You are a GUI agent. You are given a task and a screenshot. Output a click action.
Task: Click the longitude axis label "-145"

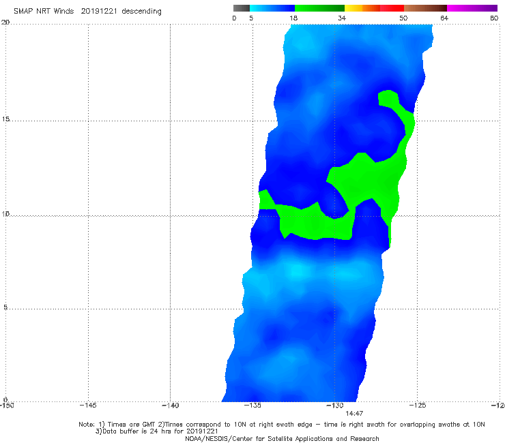88,406
